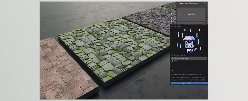The width and height of the screenshot is (248, 101).
Task: Click the blue Z axis gizmo
Action: pos(168,4)
